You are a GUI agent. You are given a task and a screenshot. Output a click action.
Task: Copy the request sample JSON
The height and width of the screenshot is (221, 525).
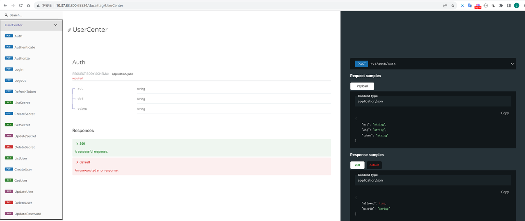coord(504,113)
